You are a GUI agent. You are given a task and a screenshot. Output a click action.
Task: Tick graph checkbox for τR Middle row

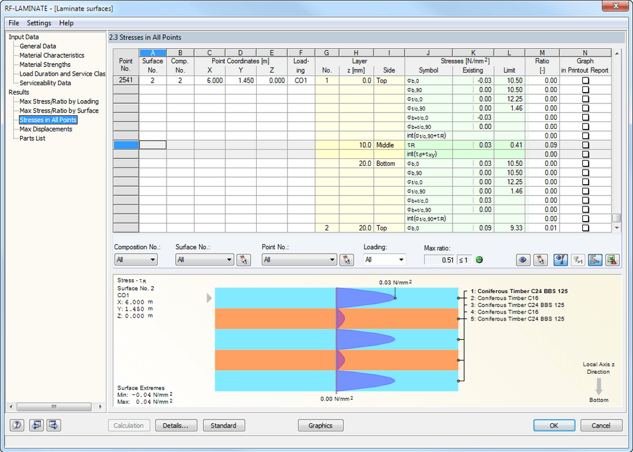(585, 145)
